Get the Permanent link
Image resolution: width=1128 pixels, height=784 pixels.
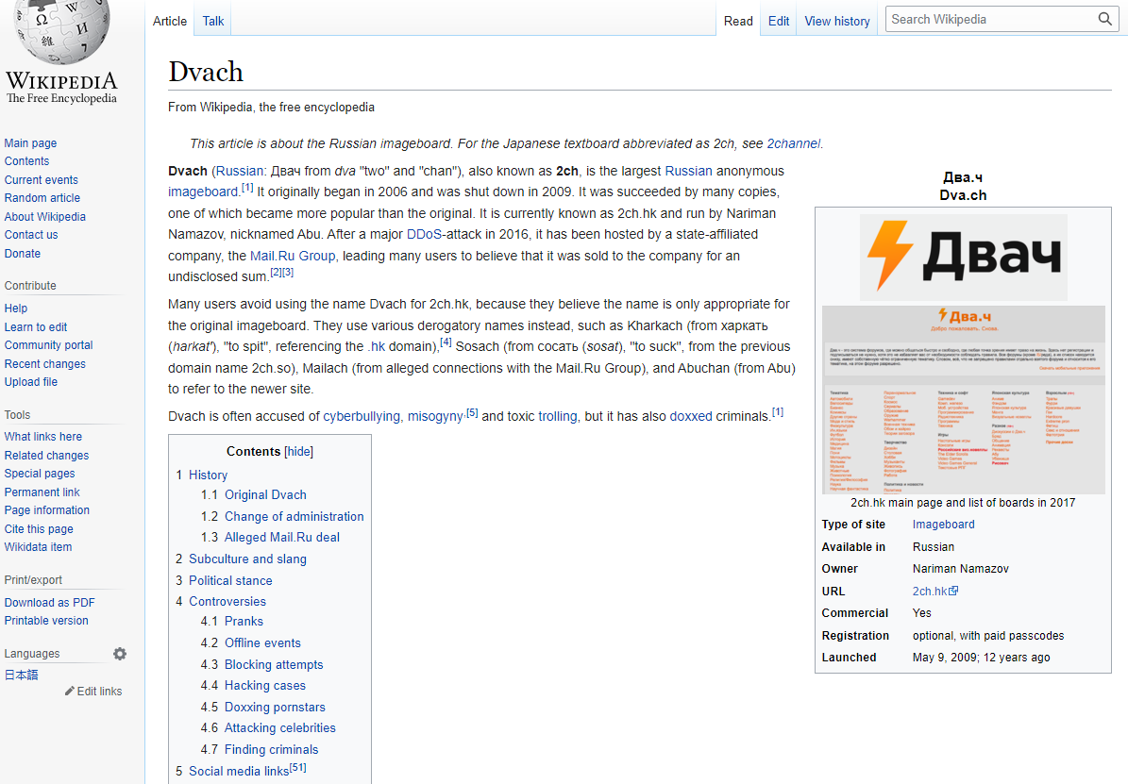point(42,492)
